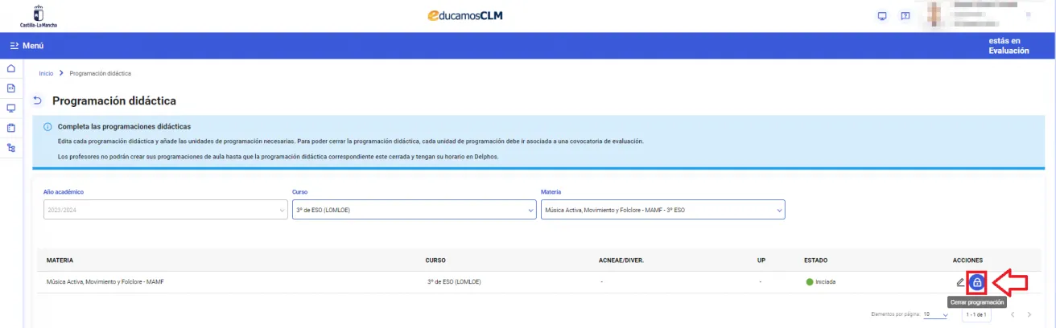Click the back arrow beside Programación didáctica
Screen dimensions: 1056x328
[37, 101]
